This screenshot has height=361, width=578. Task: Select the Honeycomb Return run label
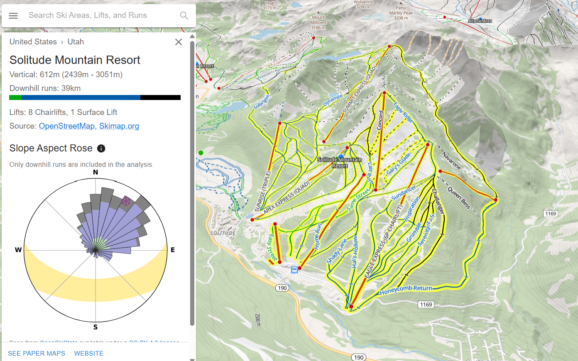click(x=406, y=290)
